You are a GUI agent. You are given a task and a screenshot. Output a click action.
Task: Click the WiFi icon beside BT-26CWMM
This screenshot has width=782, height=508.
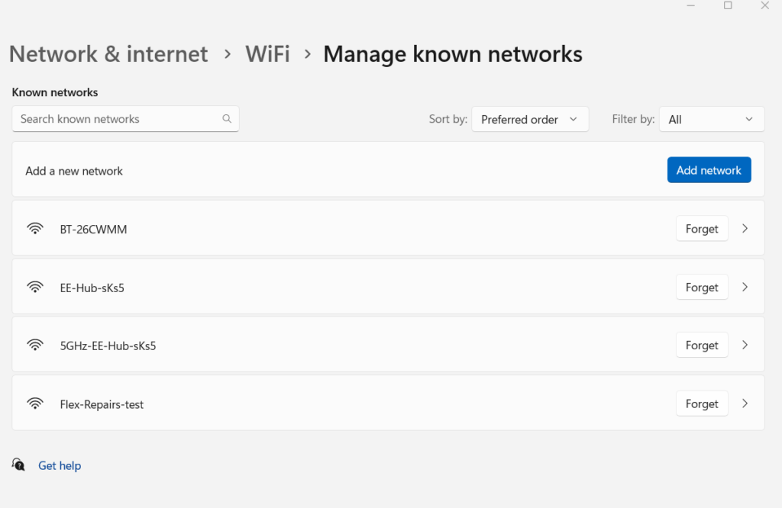(35, 228)
